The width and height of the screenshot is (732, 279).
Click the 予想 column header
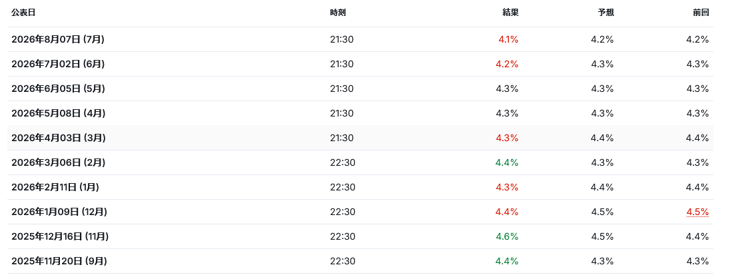[606, 13]
